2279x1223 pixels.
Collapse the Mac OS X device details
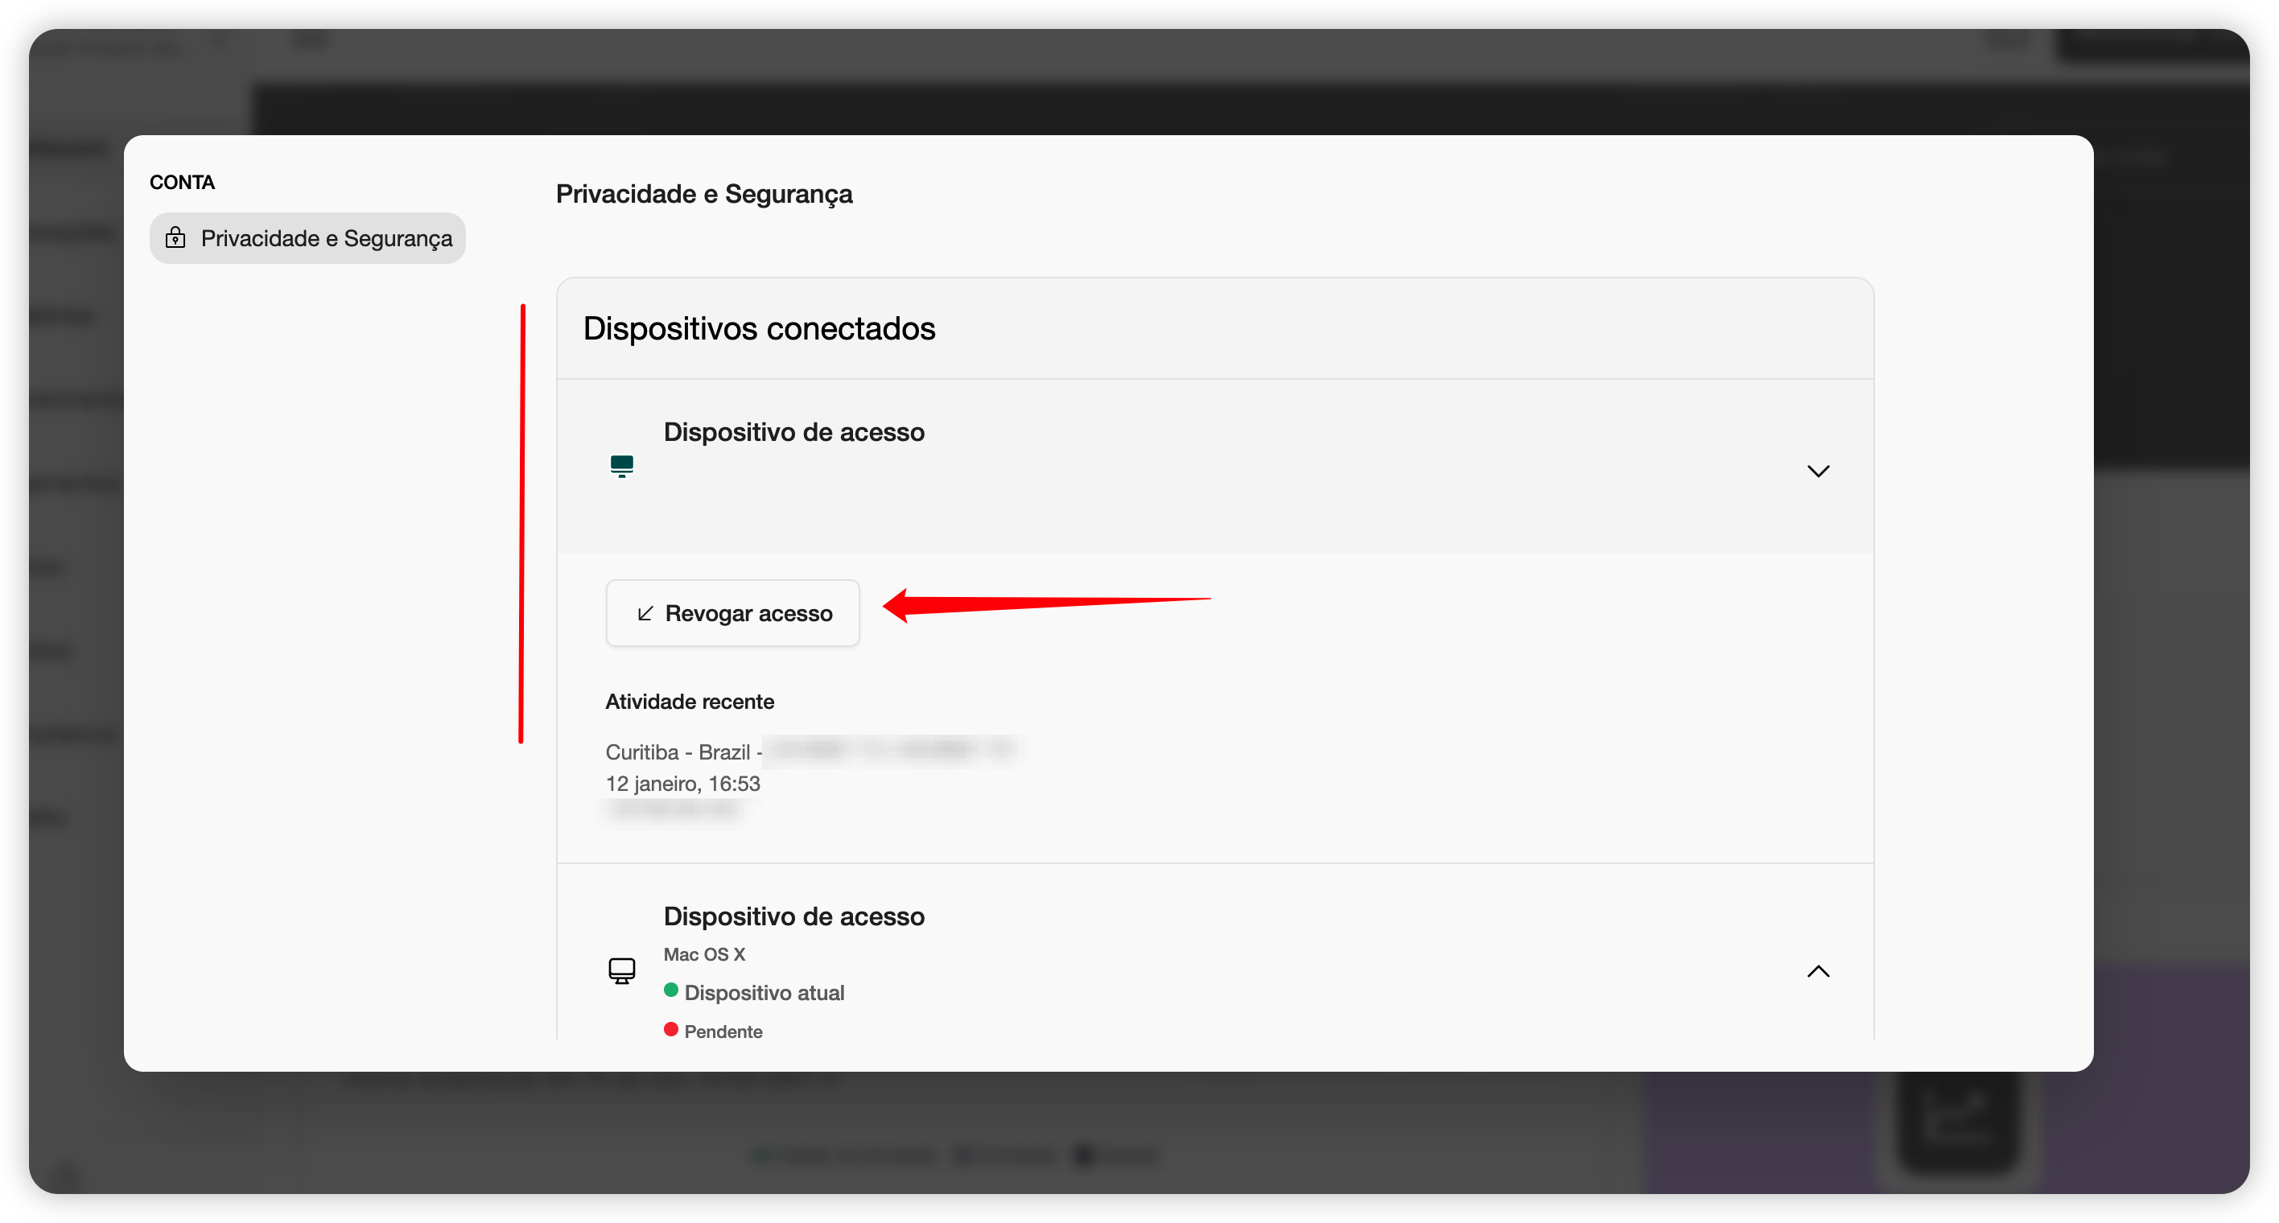point(1818,971)
